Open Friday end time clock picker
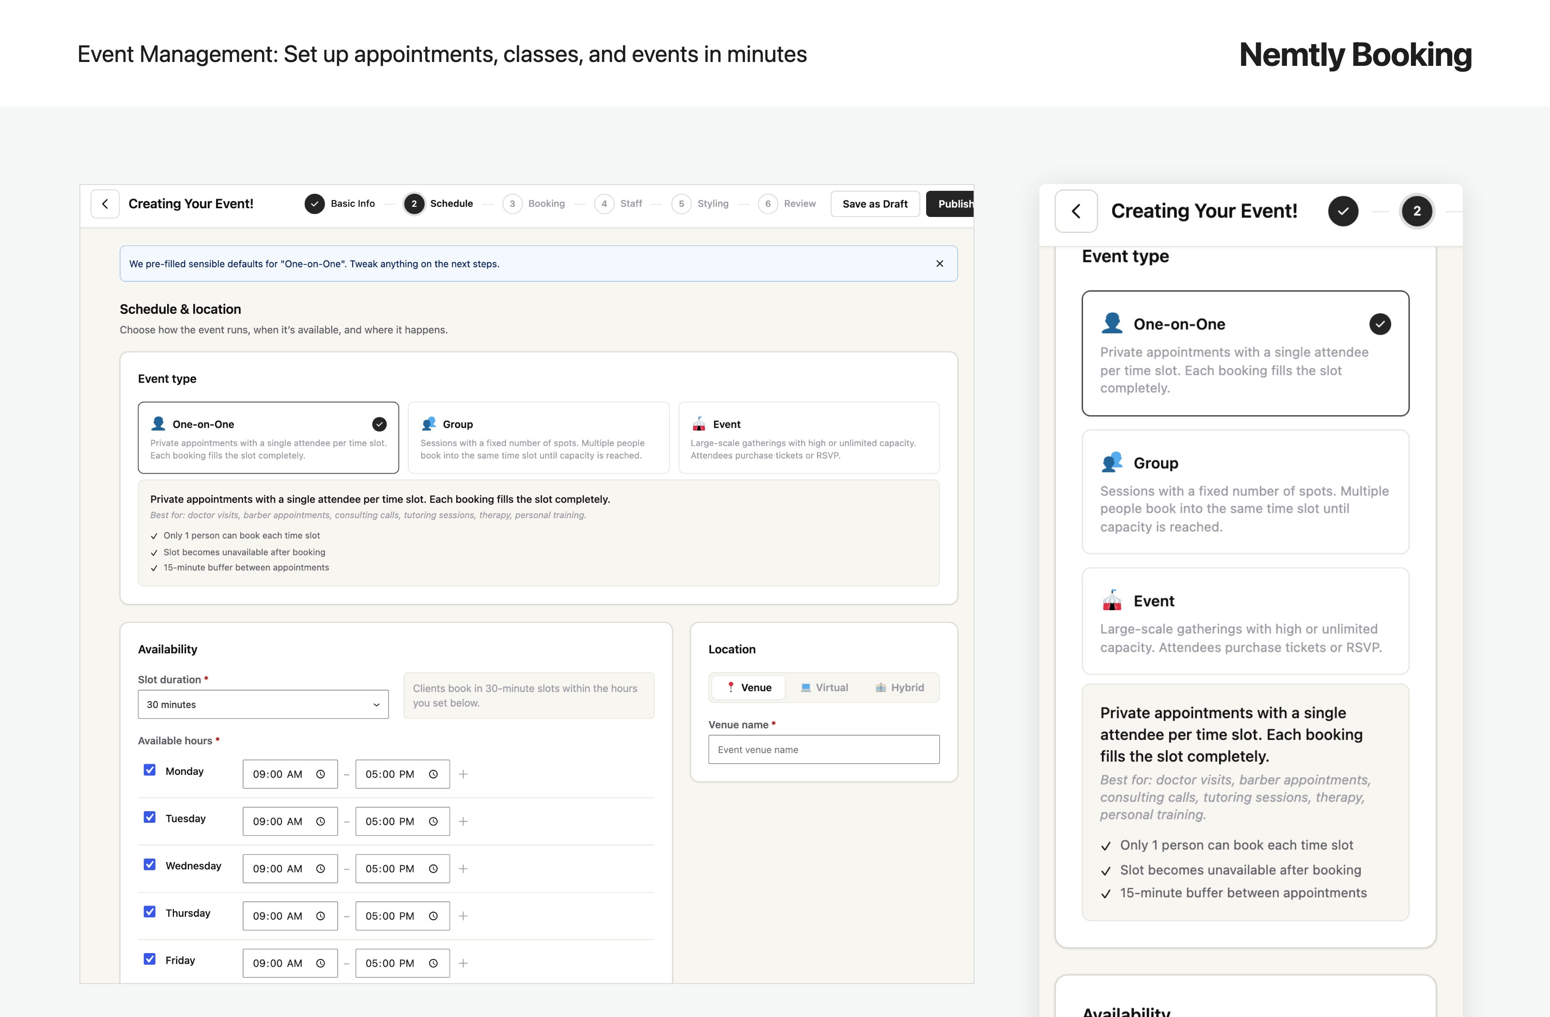Screen dimensions: 1550x1017 (433, 963)
